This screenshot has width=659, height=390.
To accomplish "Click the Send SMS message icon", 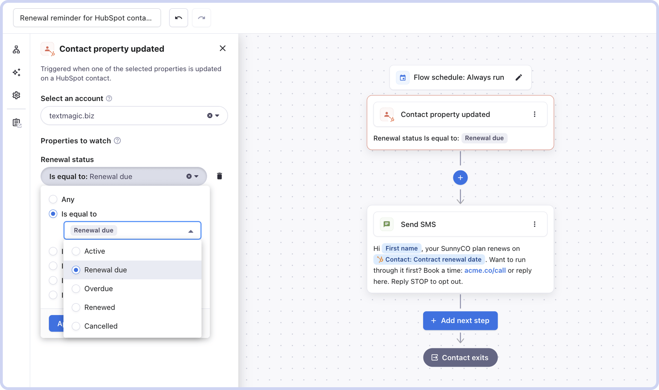I will 387,224.
